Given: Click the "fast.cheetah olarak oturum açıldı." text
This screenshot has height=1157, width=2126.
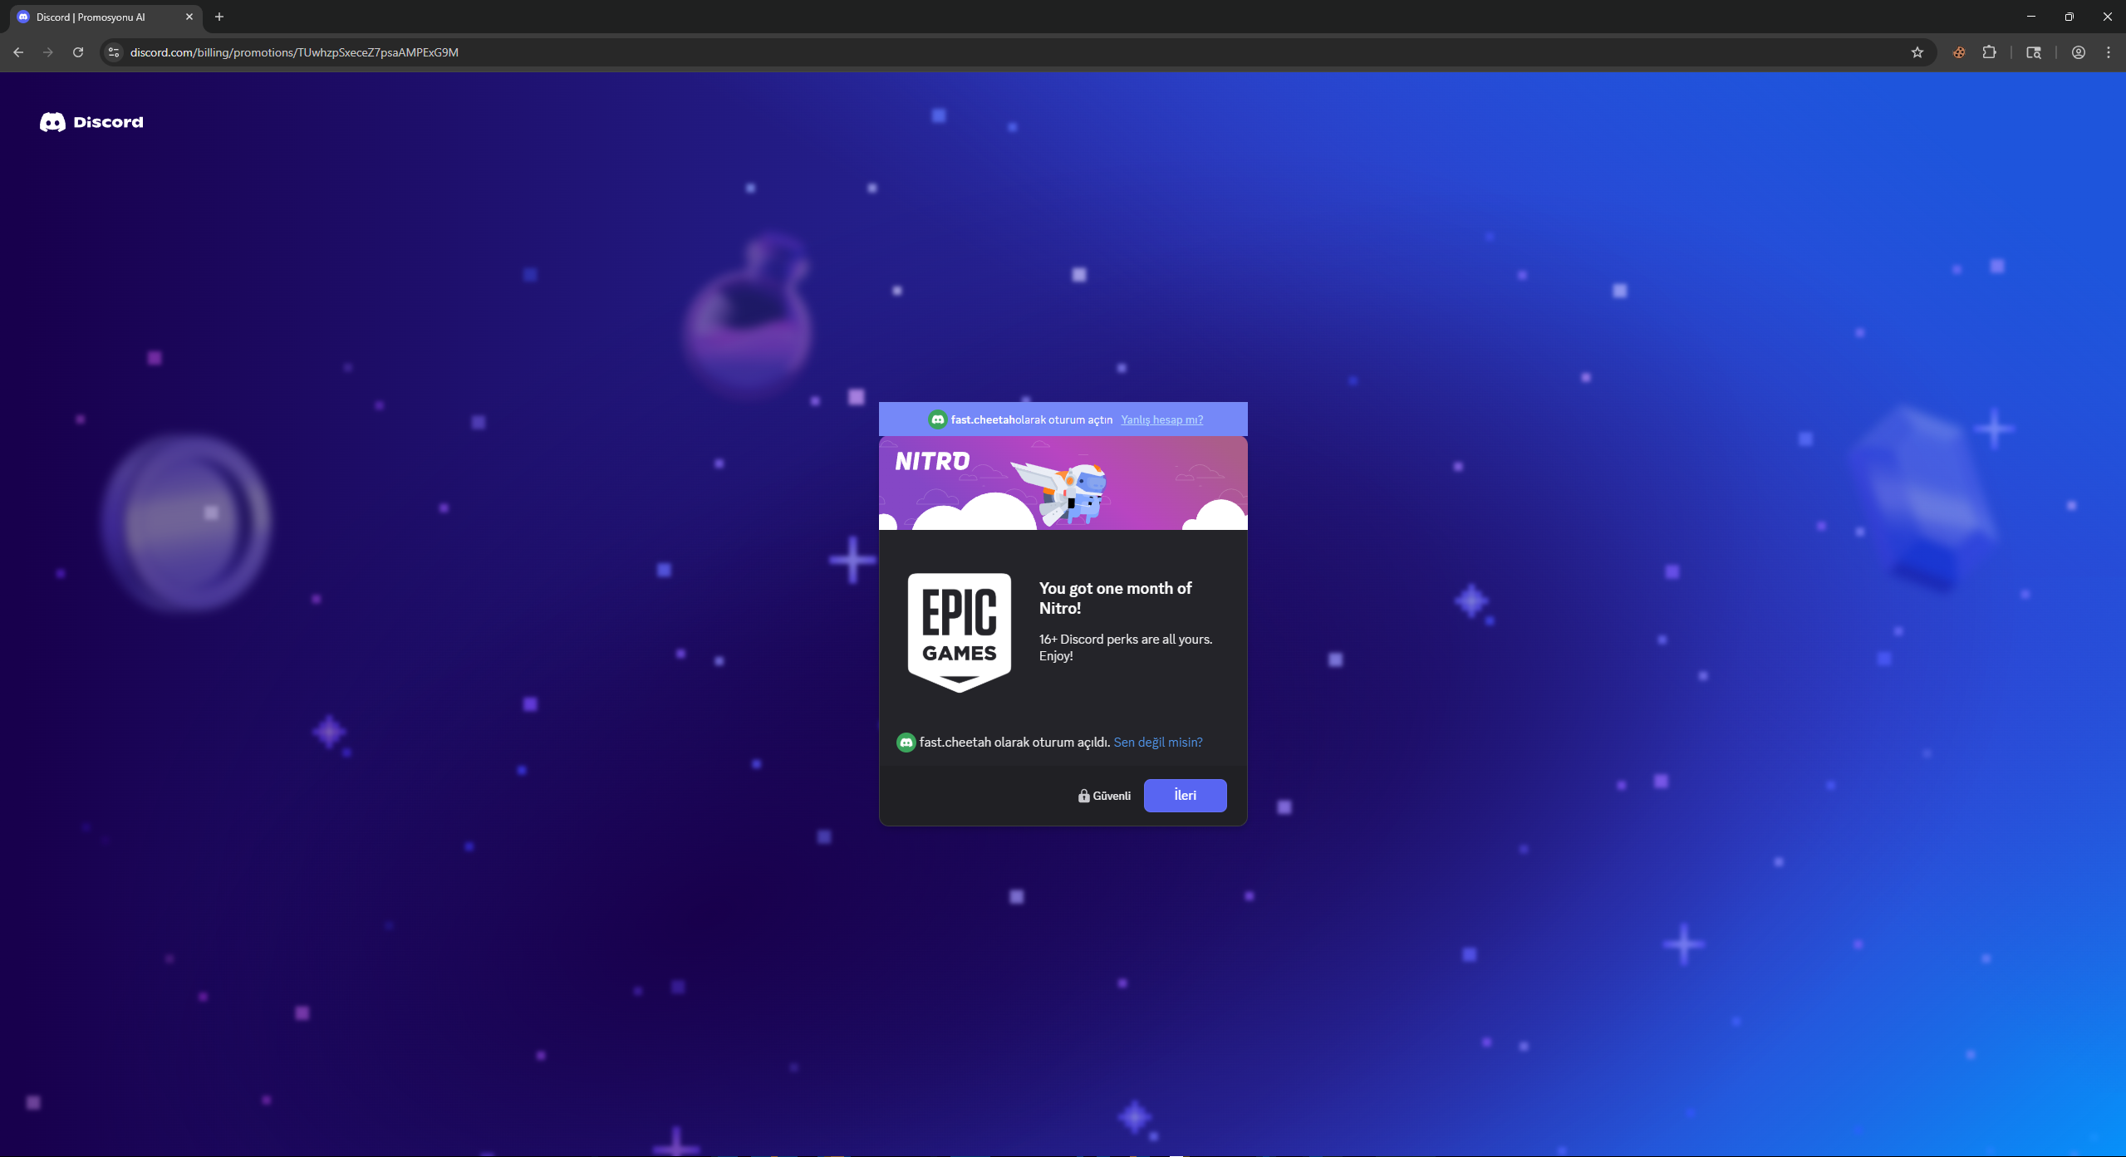Looking at the screenshot, I should click(1014, 743).
